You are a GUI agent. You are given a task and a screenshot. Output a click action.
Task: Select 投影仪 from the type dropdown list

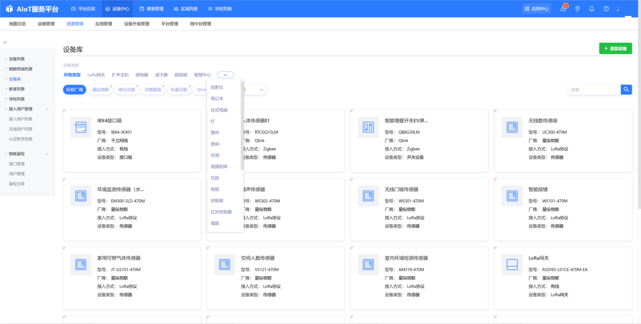(217, 86)
